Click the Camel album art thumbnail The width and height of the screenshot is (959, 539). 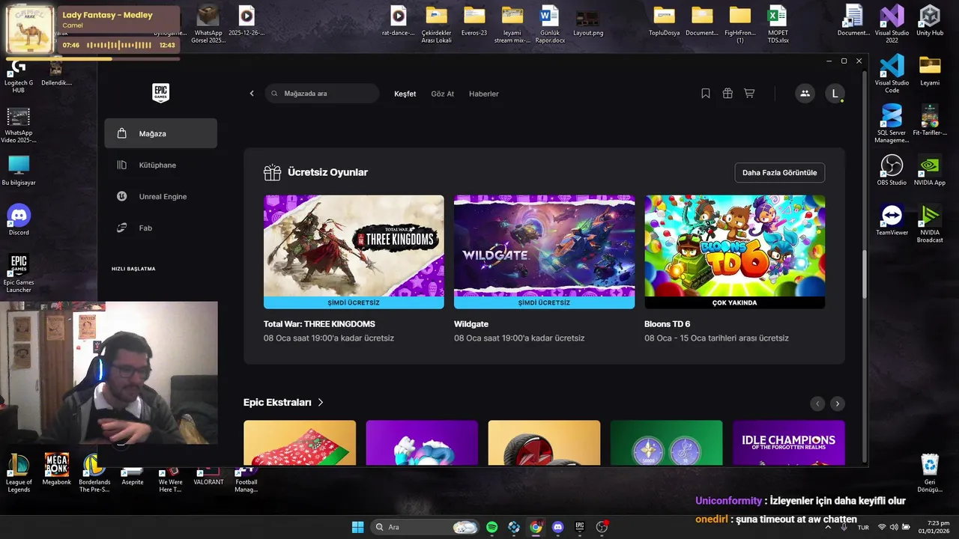coord(29,30)
